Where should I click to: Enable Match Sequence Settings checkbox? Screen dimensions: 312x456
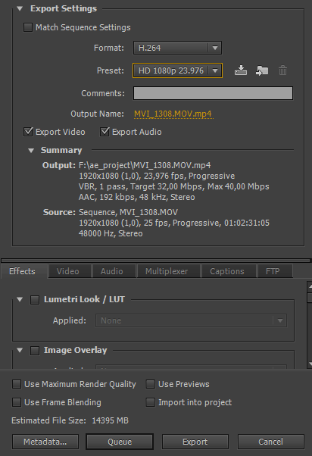click(28, 27)
